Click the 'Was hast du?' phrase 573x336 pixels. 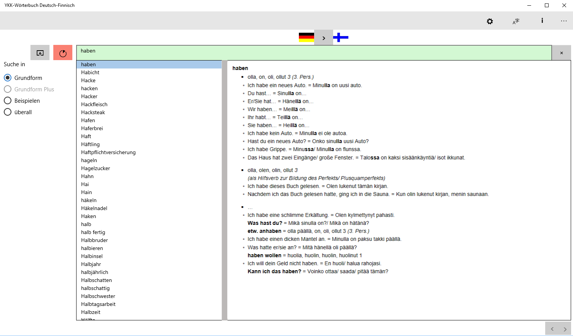(265, 223)
